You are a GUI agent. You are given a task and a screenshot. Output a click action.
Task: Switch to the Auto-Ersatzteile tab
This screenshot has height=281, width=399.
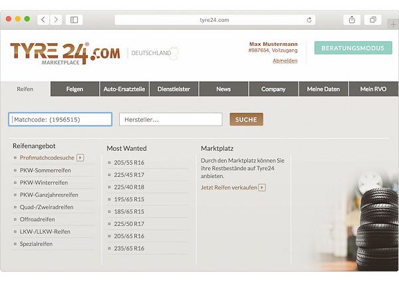point(124,89)
